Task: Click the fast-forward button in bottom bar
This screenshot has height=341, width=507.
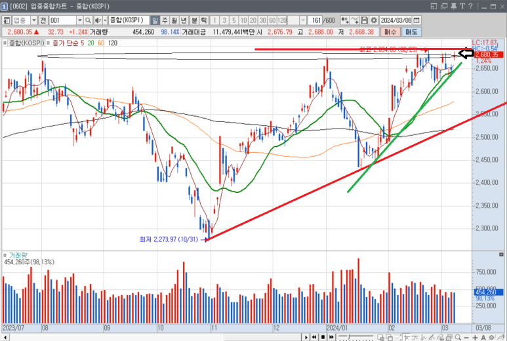Action: 331,337
